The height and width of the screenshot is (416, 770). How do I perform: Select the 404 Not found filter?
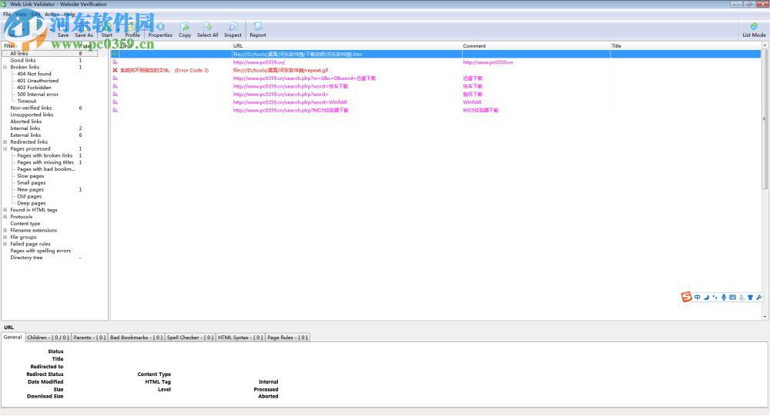[34, 74]
